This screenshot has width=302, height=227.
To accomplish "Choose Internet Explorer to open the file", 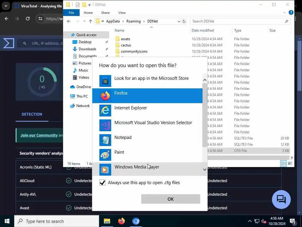I will [x=147, y=111].
